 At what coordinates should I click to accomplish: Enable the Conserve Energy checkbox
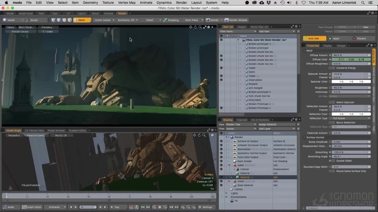pyautogui.click(x=332, y=68)
